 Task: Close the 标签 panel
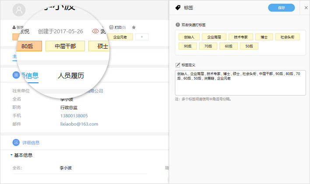[306, 7]
